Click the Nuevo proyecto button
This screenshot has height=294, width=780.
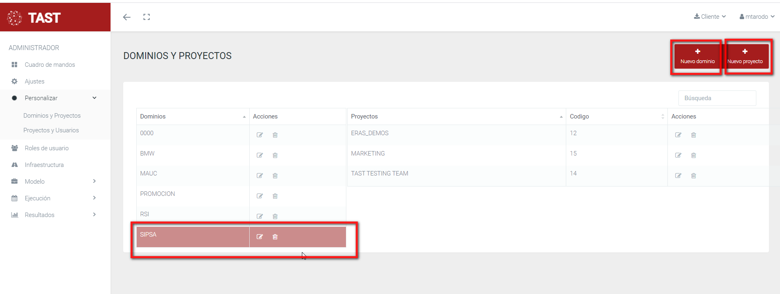click(x=745, y=57)
